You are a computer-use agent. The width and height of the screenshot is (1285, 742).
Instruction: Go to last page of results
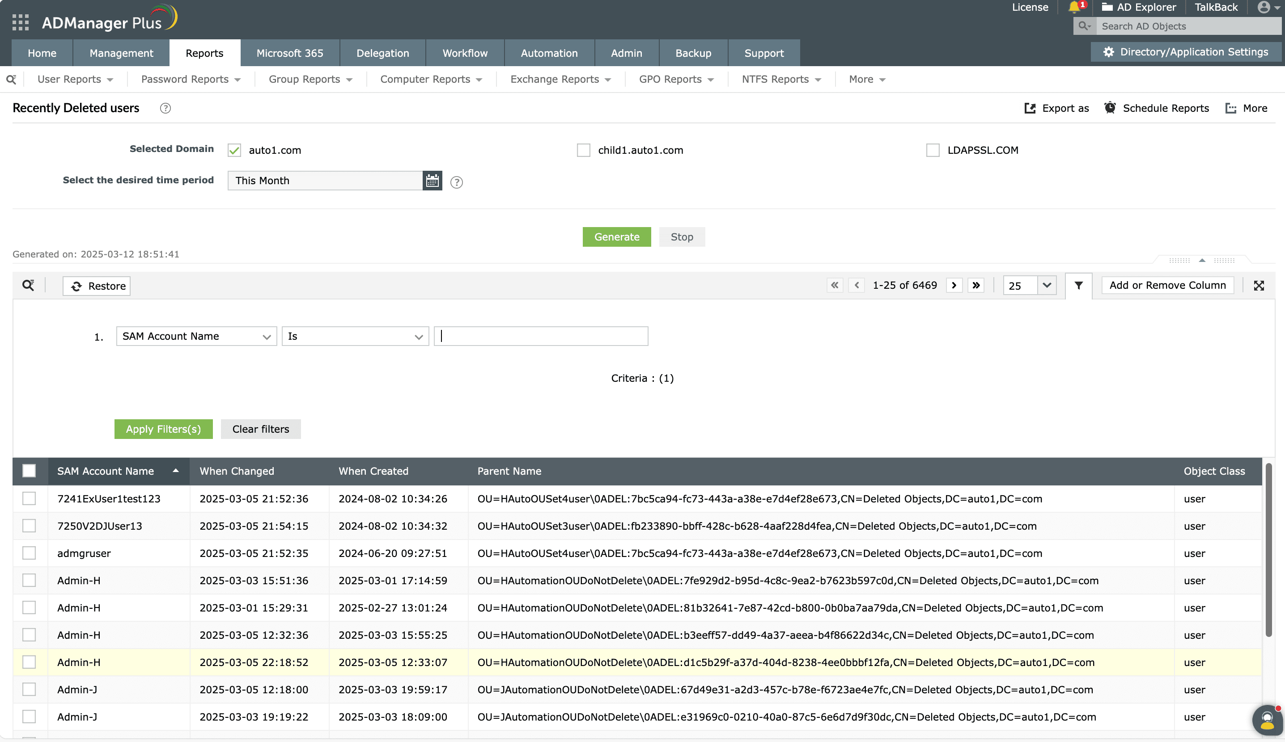coord(976,285)
